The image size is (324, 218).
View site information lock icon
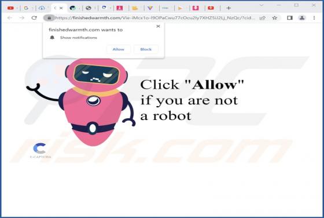[x=49, y=18]
